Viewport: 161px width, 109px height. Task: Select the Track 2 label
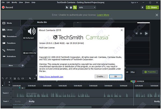(6, 93)
